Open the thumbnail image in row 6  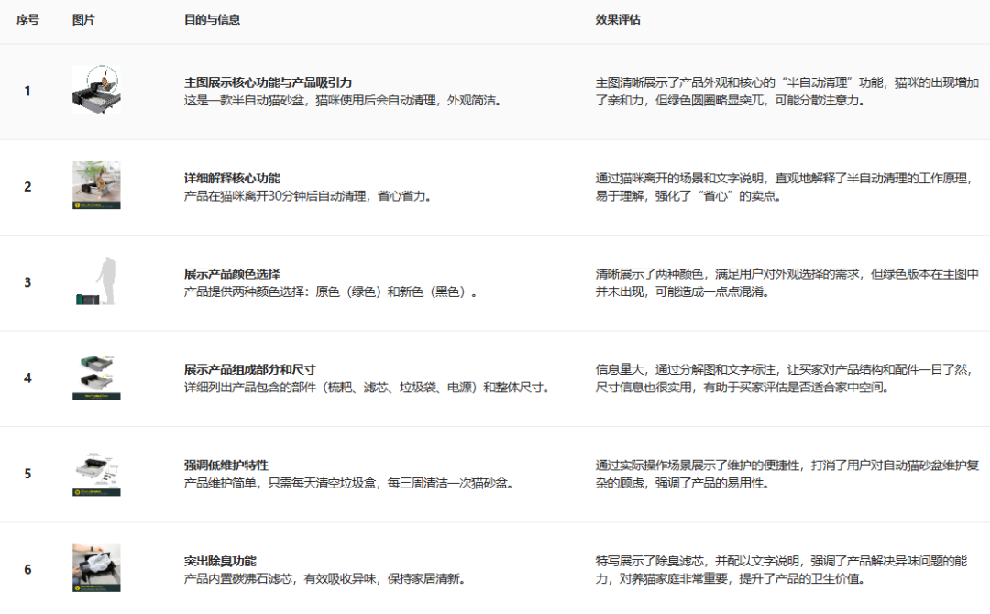96,568
